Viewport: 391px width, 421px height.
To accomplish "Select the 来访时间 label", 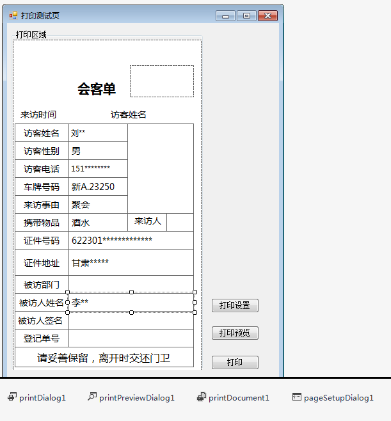I will 38,115.
